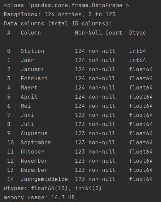Click the 'Mei' column name
Screen dimensions: 161x202
click(x=26, y=106)
